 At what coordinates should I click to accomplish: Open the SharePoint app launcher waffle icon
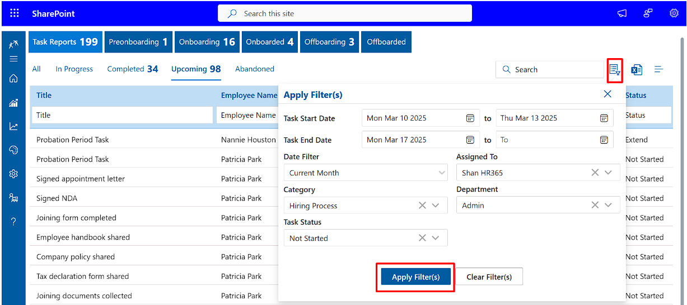coord(15,13)
